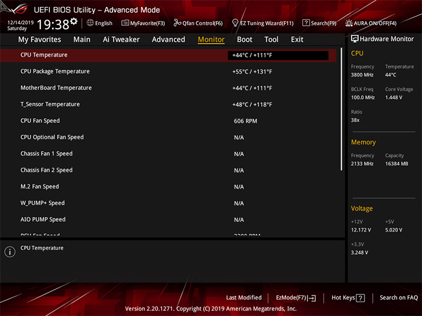This screenshot has height=316, width=422.
Task: Click the 5.020 V voltage reading
Action: click(x=393, y=230)
